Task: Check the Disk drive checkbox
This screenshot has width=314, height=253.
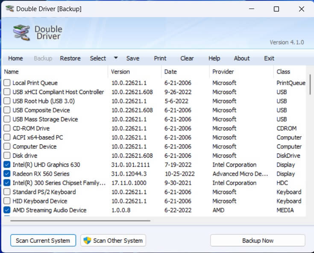Action: (x=7, y=155)
